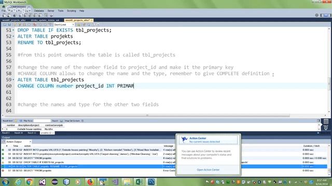Click the contractoronjob column header
The width and height of the screenshot is (332, 186).
[54, 125]
